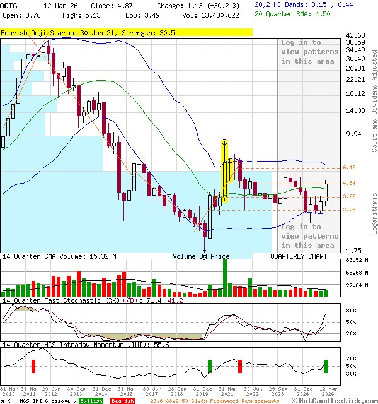Click the 20 Quarter SMA label

point(283,13)
